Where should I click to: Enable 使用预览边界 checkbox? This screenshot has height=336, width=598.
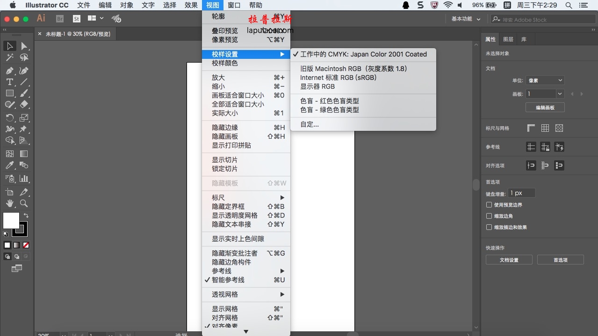point(489,205)
